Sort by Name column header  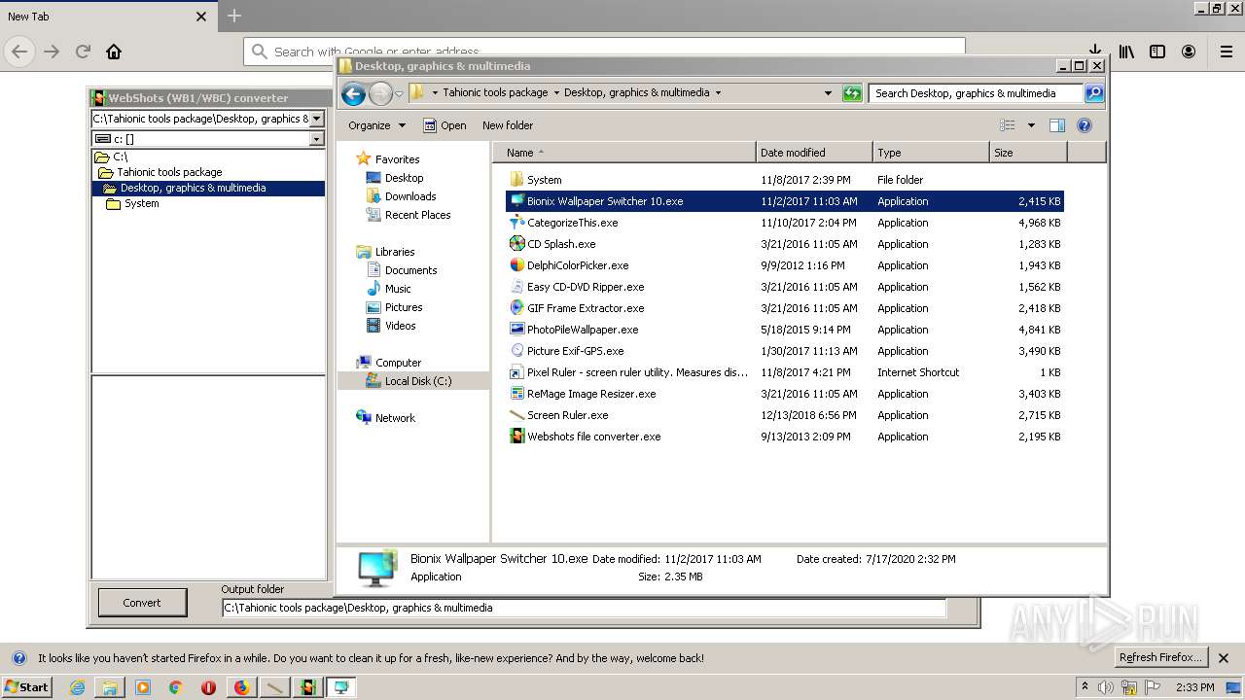(x=624, y=153)
